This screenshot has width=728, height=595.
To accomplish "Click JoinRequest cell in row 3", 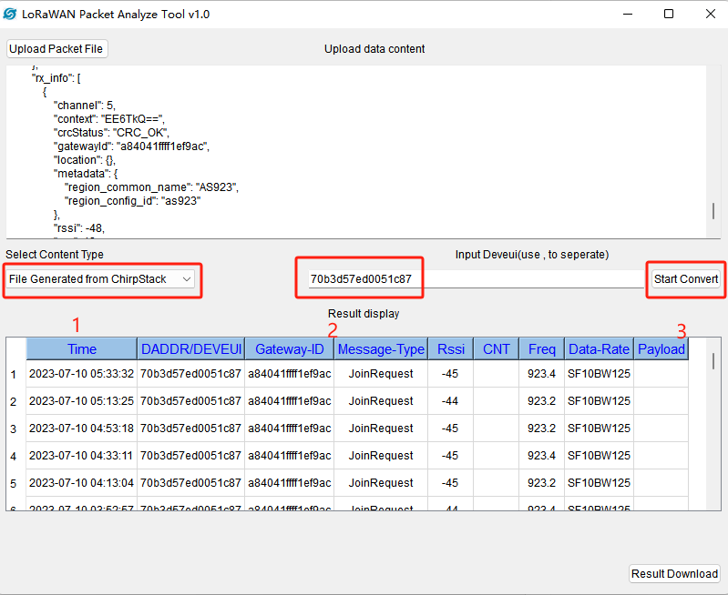I will [381, 429].
